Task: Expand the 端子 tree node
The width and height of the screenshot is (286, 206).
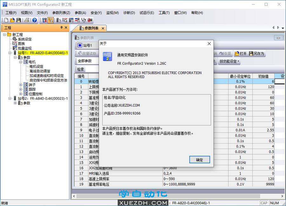Action: [21, 85]
